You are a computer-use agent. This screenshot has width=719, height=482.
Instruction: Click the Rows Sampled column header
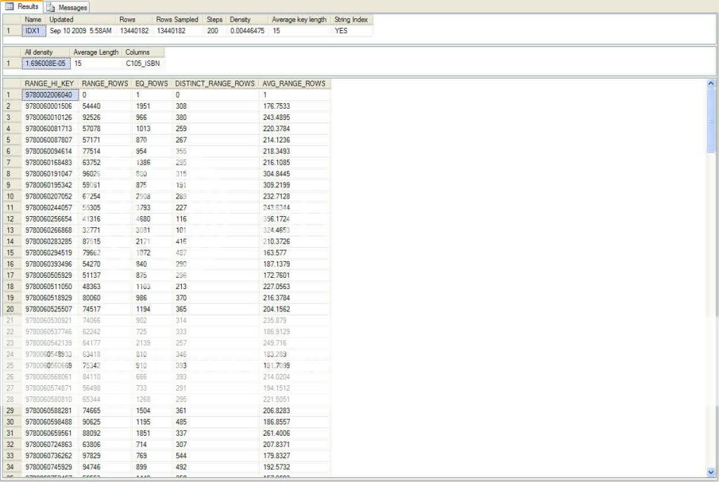(176, 20)
